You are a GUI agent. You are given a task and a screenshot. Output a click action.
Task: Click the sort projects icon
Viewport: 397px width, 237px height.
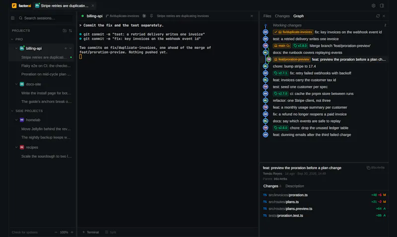point(70,31)
